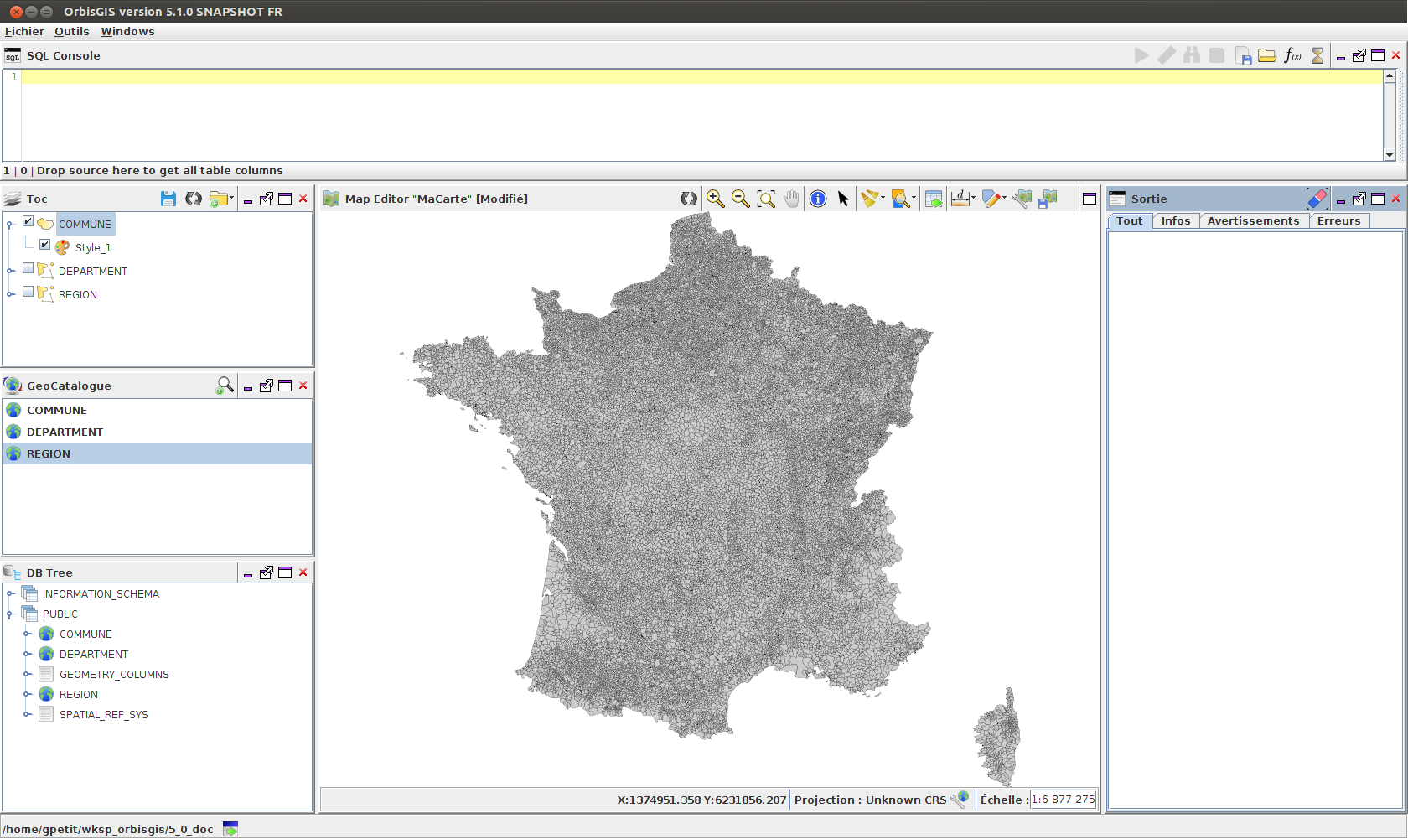Click the eraser icon in Sortie panel
Image resolution: width=1408 pixels, height=839 pixels.
pyautogui.click(x=1317, y=199)
